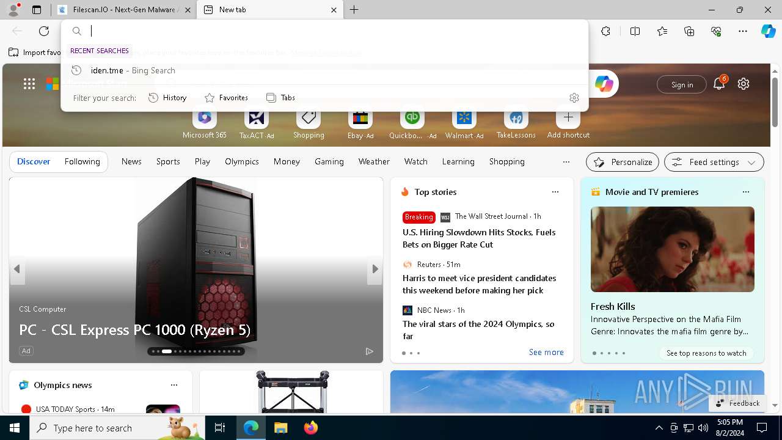Open Task View on taskbar
Screen dimensions: 782x440
coord(220,428)
